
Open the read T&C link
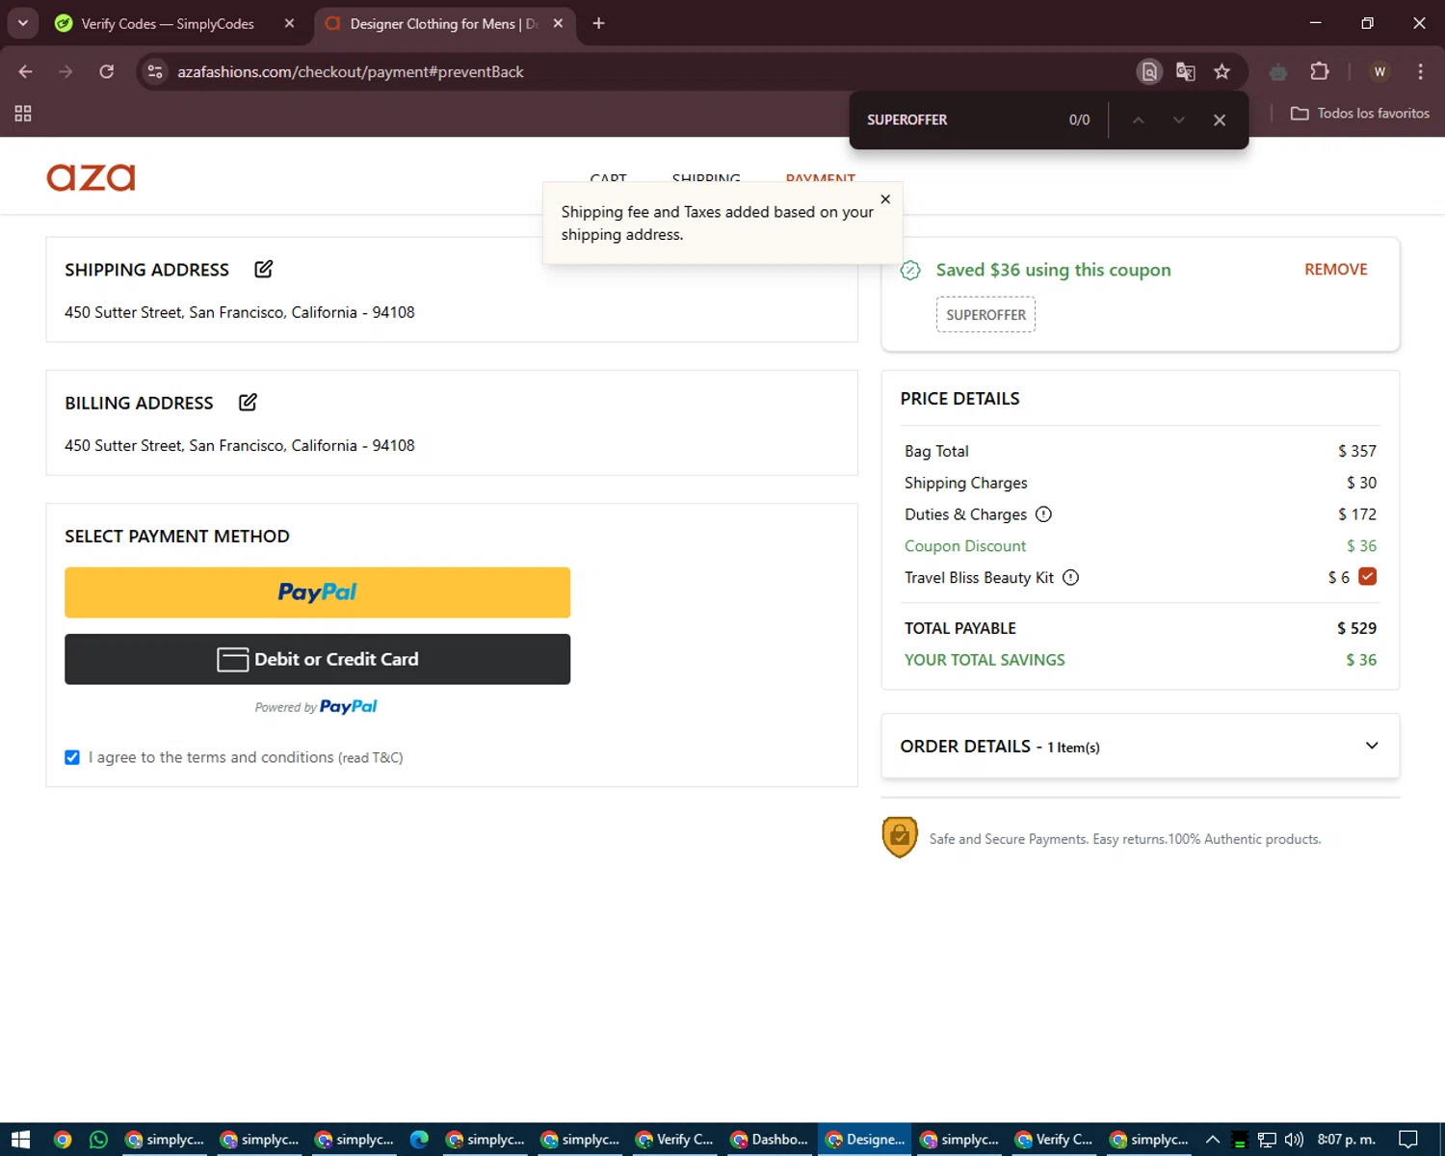(371, 758)
